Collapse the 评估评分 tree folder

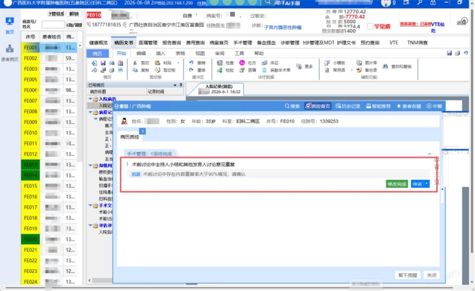coord(90,225)
